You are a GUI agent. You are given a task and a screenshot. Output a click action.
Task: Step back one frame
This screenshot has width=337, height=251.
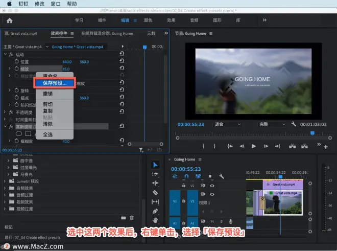tap(242, 146)
